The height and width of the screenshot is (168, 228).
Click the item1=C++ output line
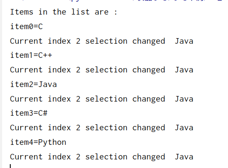tap(31, 55)
